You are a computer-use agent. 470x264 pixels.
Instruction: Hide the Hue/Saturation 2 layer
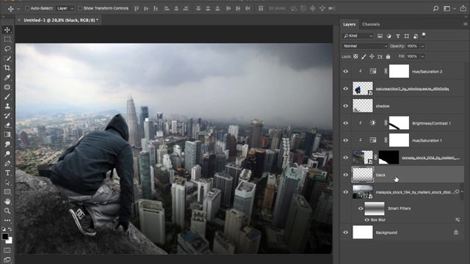(x=346, y=72)
